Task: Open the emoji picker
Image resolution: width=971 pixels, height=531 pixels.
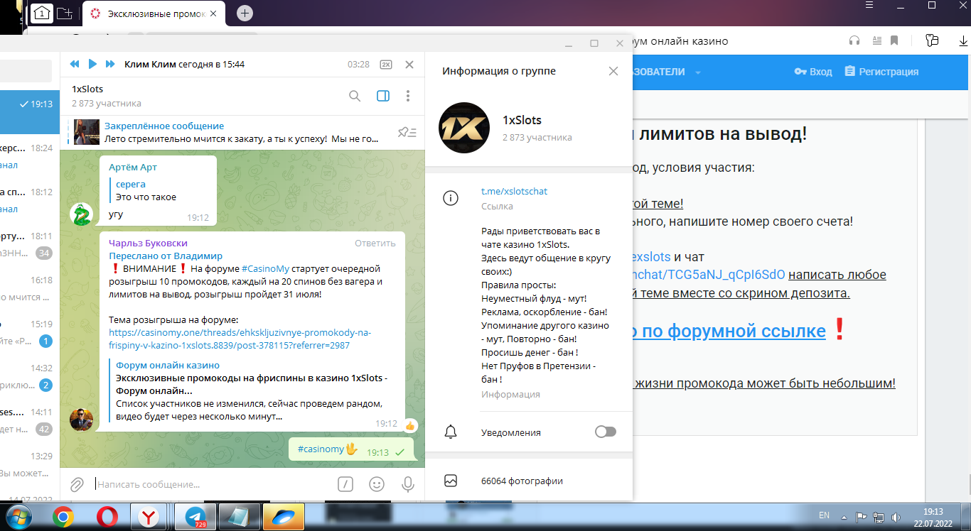Action: point(377,484)
